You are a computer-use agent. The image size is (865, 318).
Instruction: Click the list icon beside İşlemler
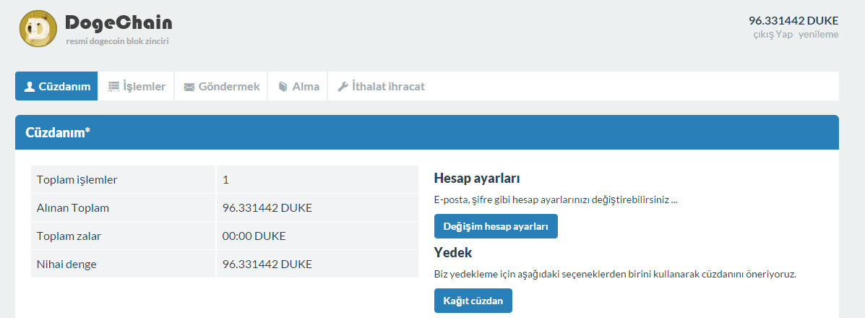(113, 87)
